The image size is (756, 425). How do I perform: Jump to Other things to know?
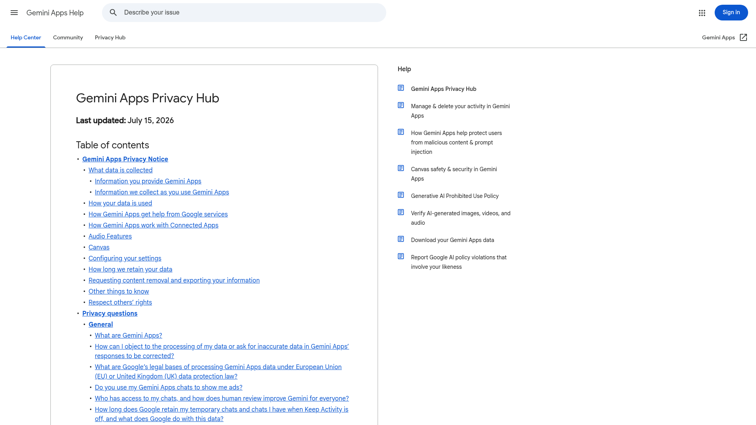click(119, 291)
